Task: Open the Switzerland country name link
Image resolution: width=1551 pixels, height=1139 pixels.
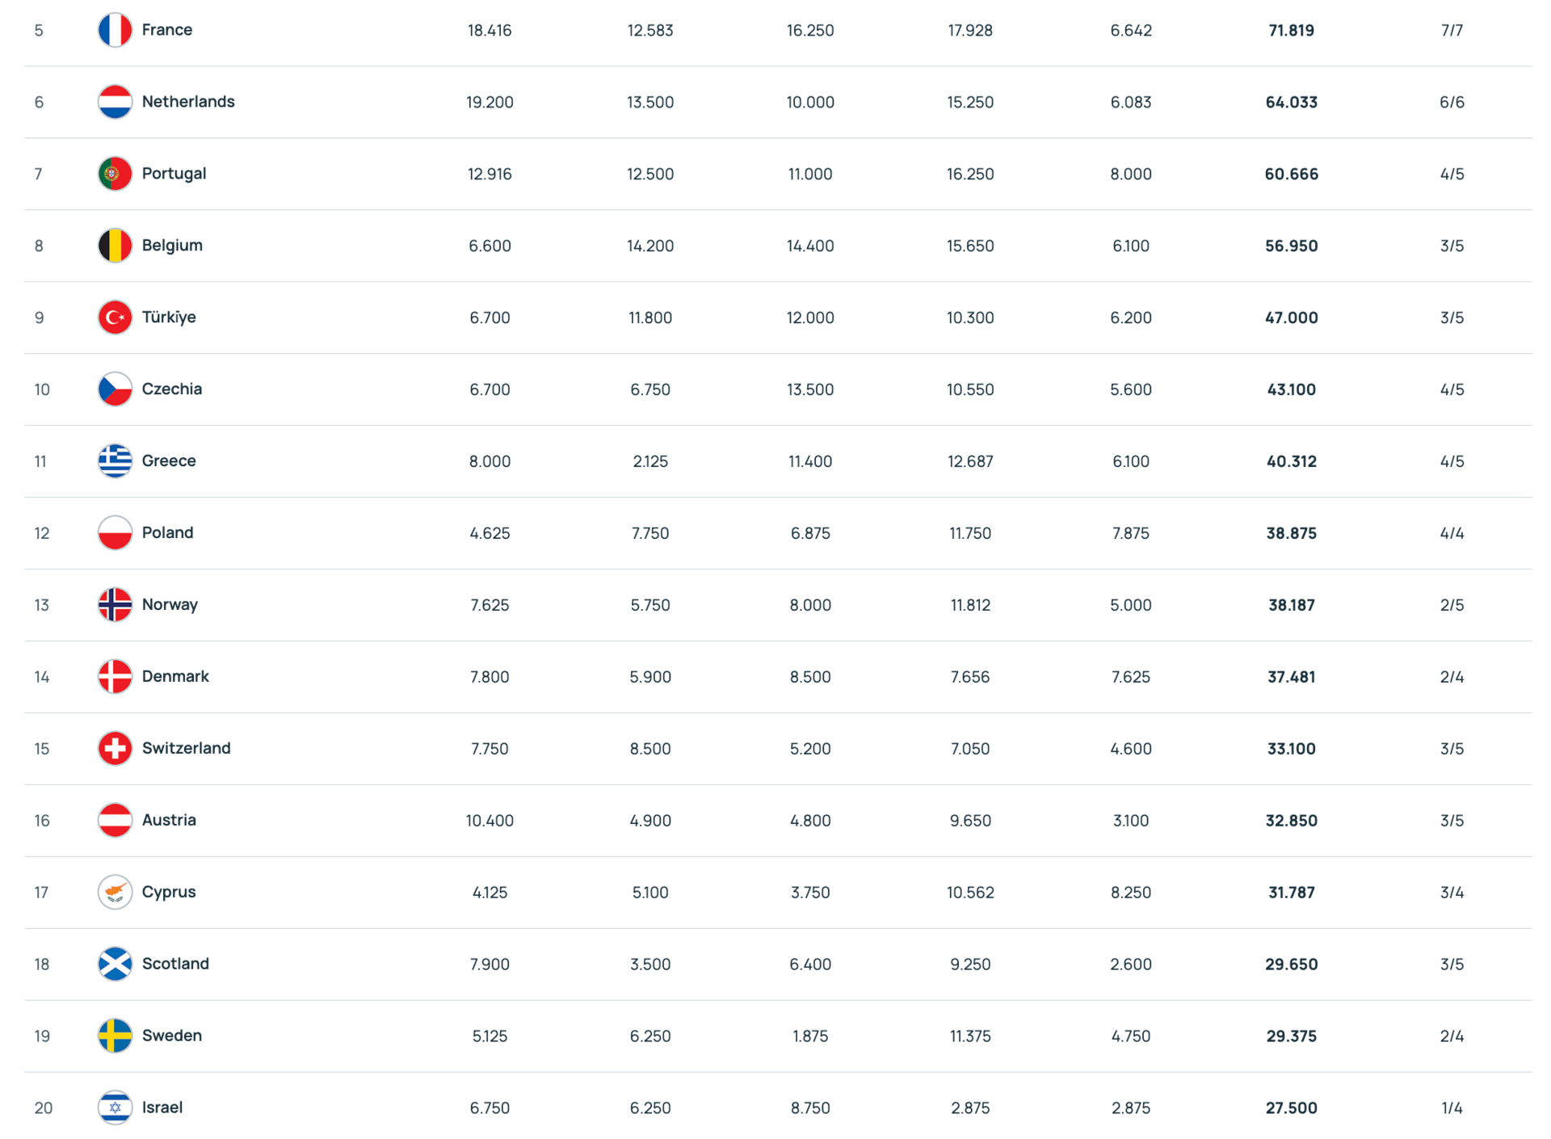Action: click(187, 749)
